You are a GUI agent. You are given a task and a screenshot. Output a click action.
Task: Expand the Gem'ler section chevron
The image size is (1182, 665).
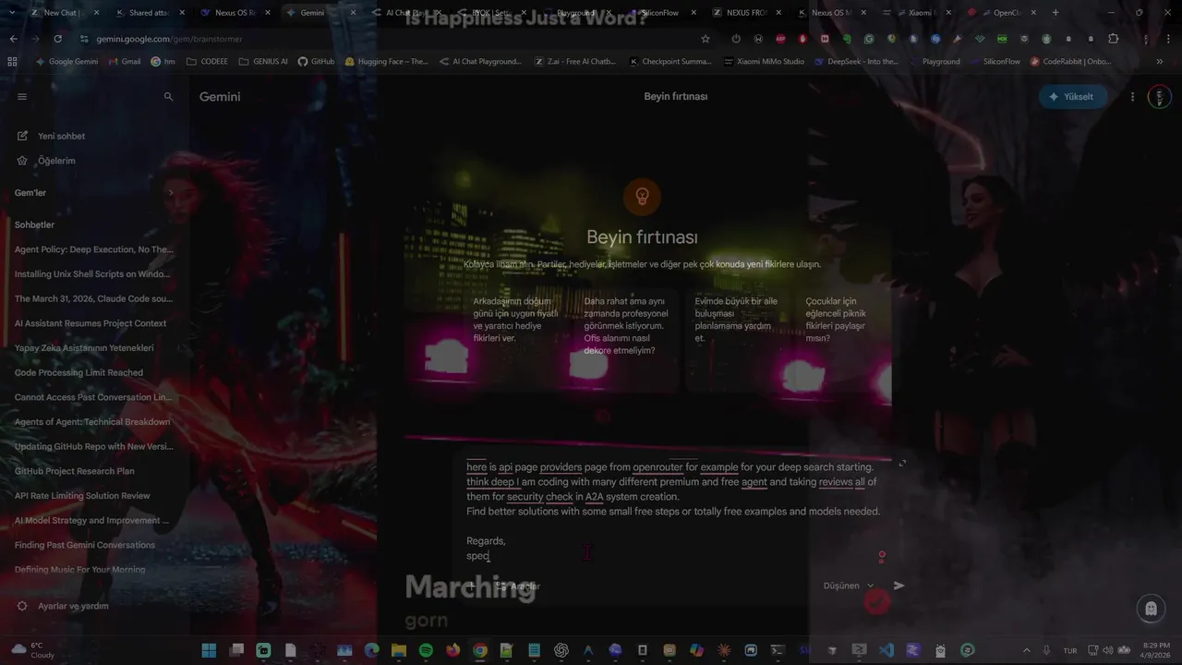[x=170, y=193]
